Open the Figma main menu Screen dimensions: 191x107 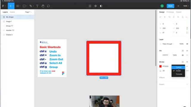tap(3, 6)
